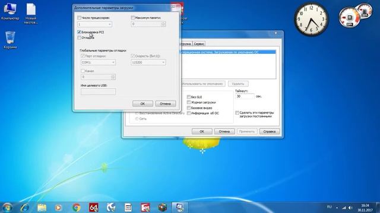Viewport: 380px width, 213px height.
Task: Check Без GUI in the back window
Action: point(189,97)
